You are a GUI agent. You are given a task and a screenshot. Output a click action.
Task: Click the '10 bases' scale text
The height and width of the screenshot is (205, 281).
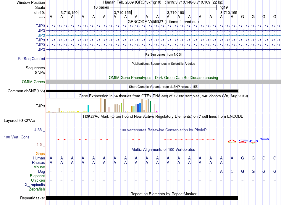click(101, 7)
